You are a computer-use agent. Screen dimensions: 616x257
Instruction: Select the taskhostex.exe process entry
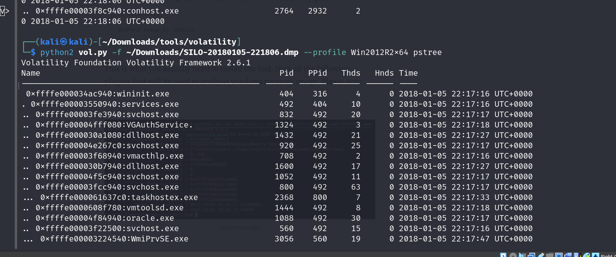coord(174,197)
